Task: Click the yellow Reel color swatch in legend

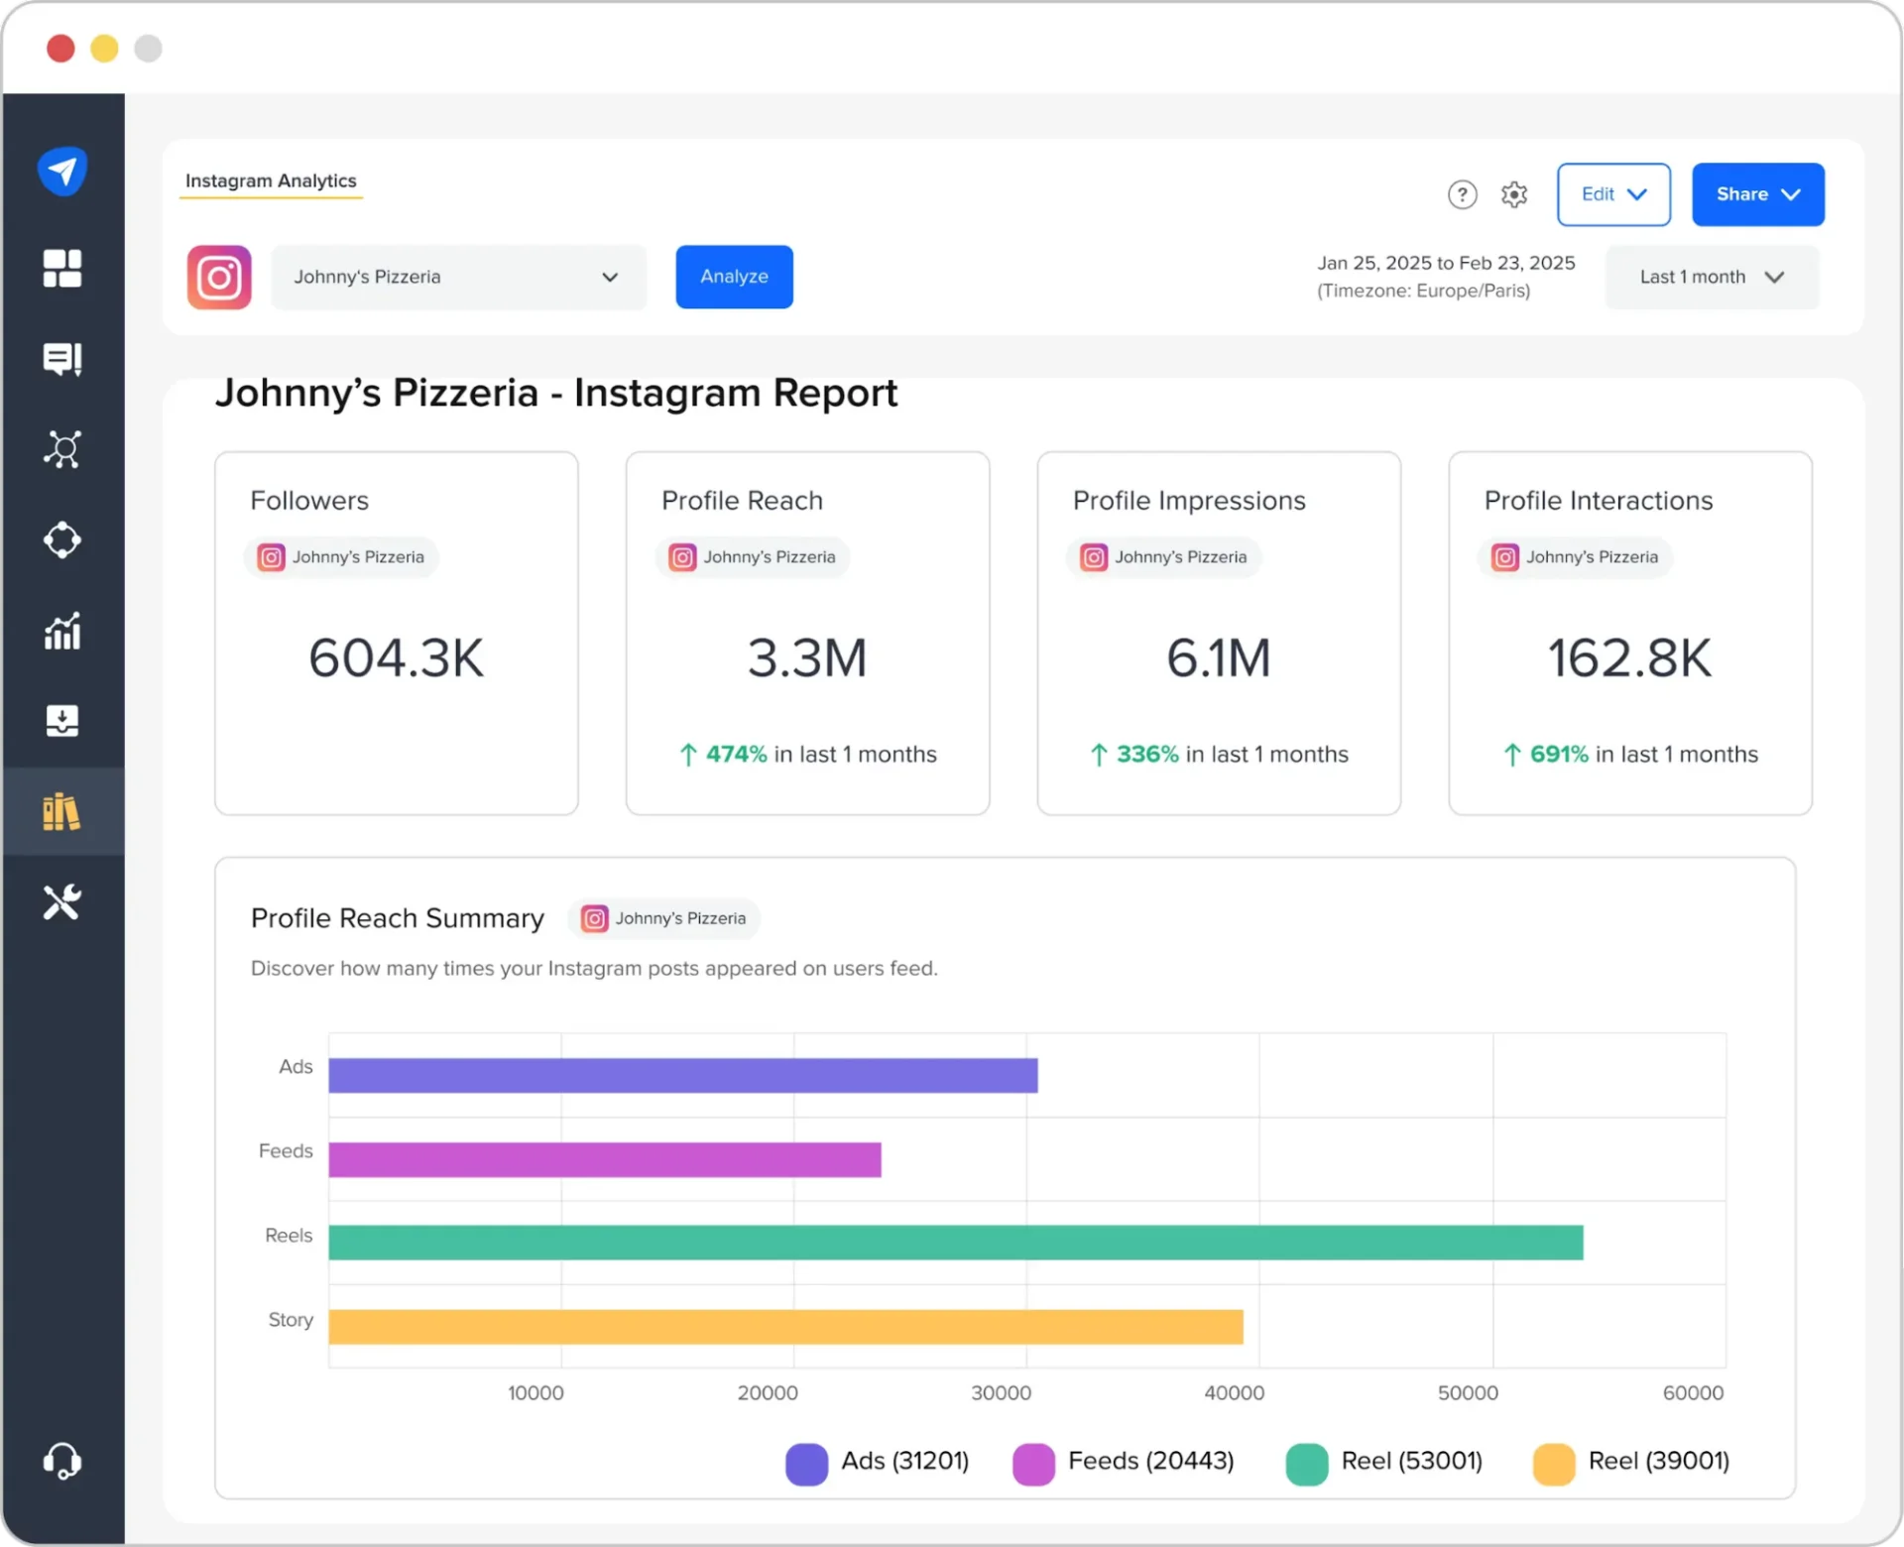Action: (1555, 1464)
